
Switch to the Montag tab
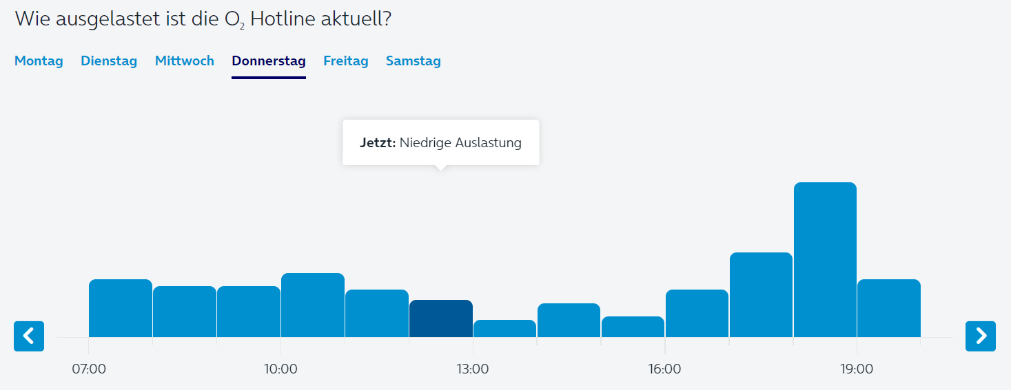[39, 61]
